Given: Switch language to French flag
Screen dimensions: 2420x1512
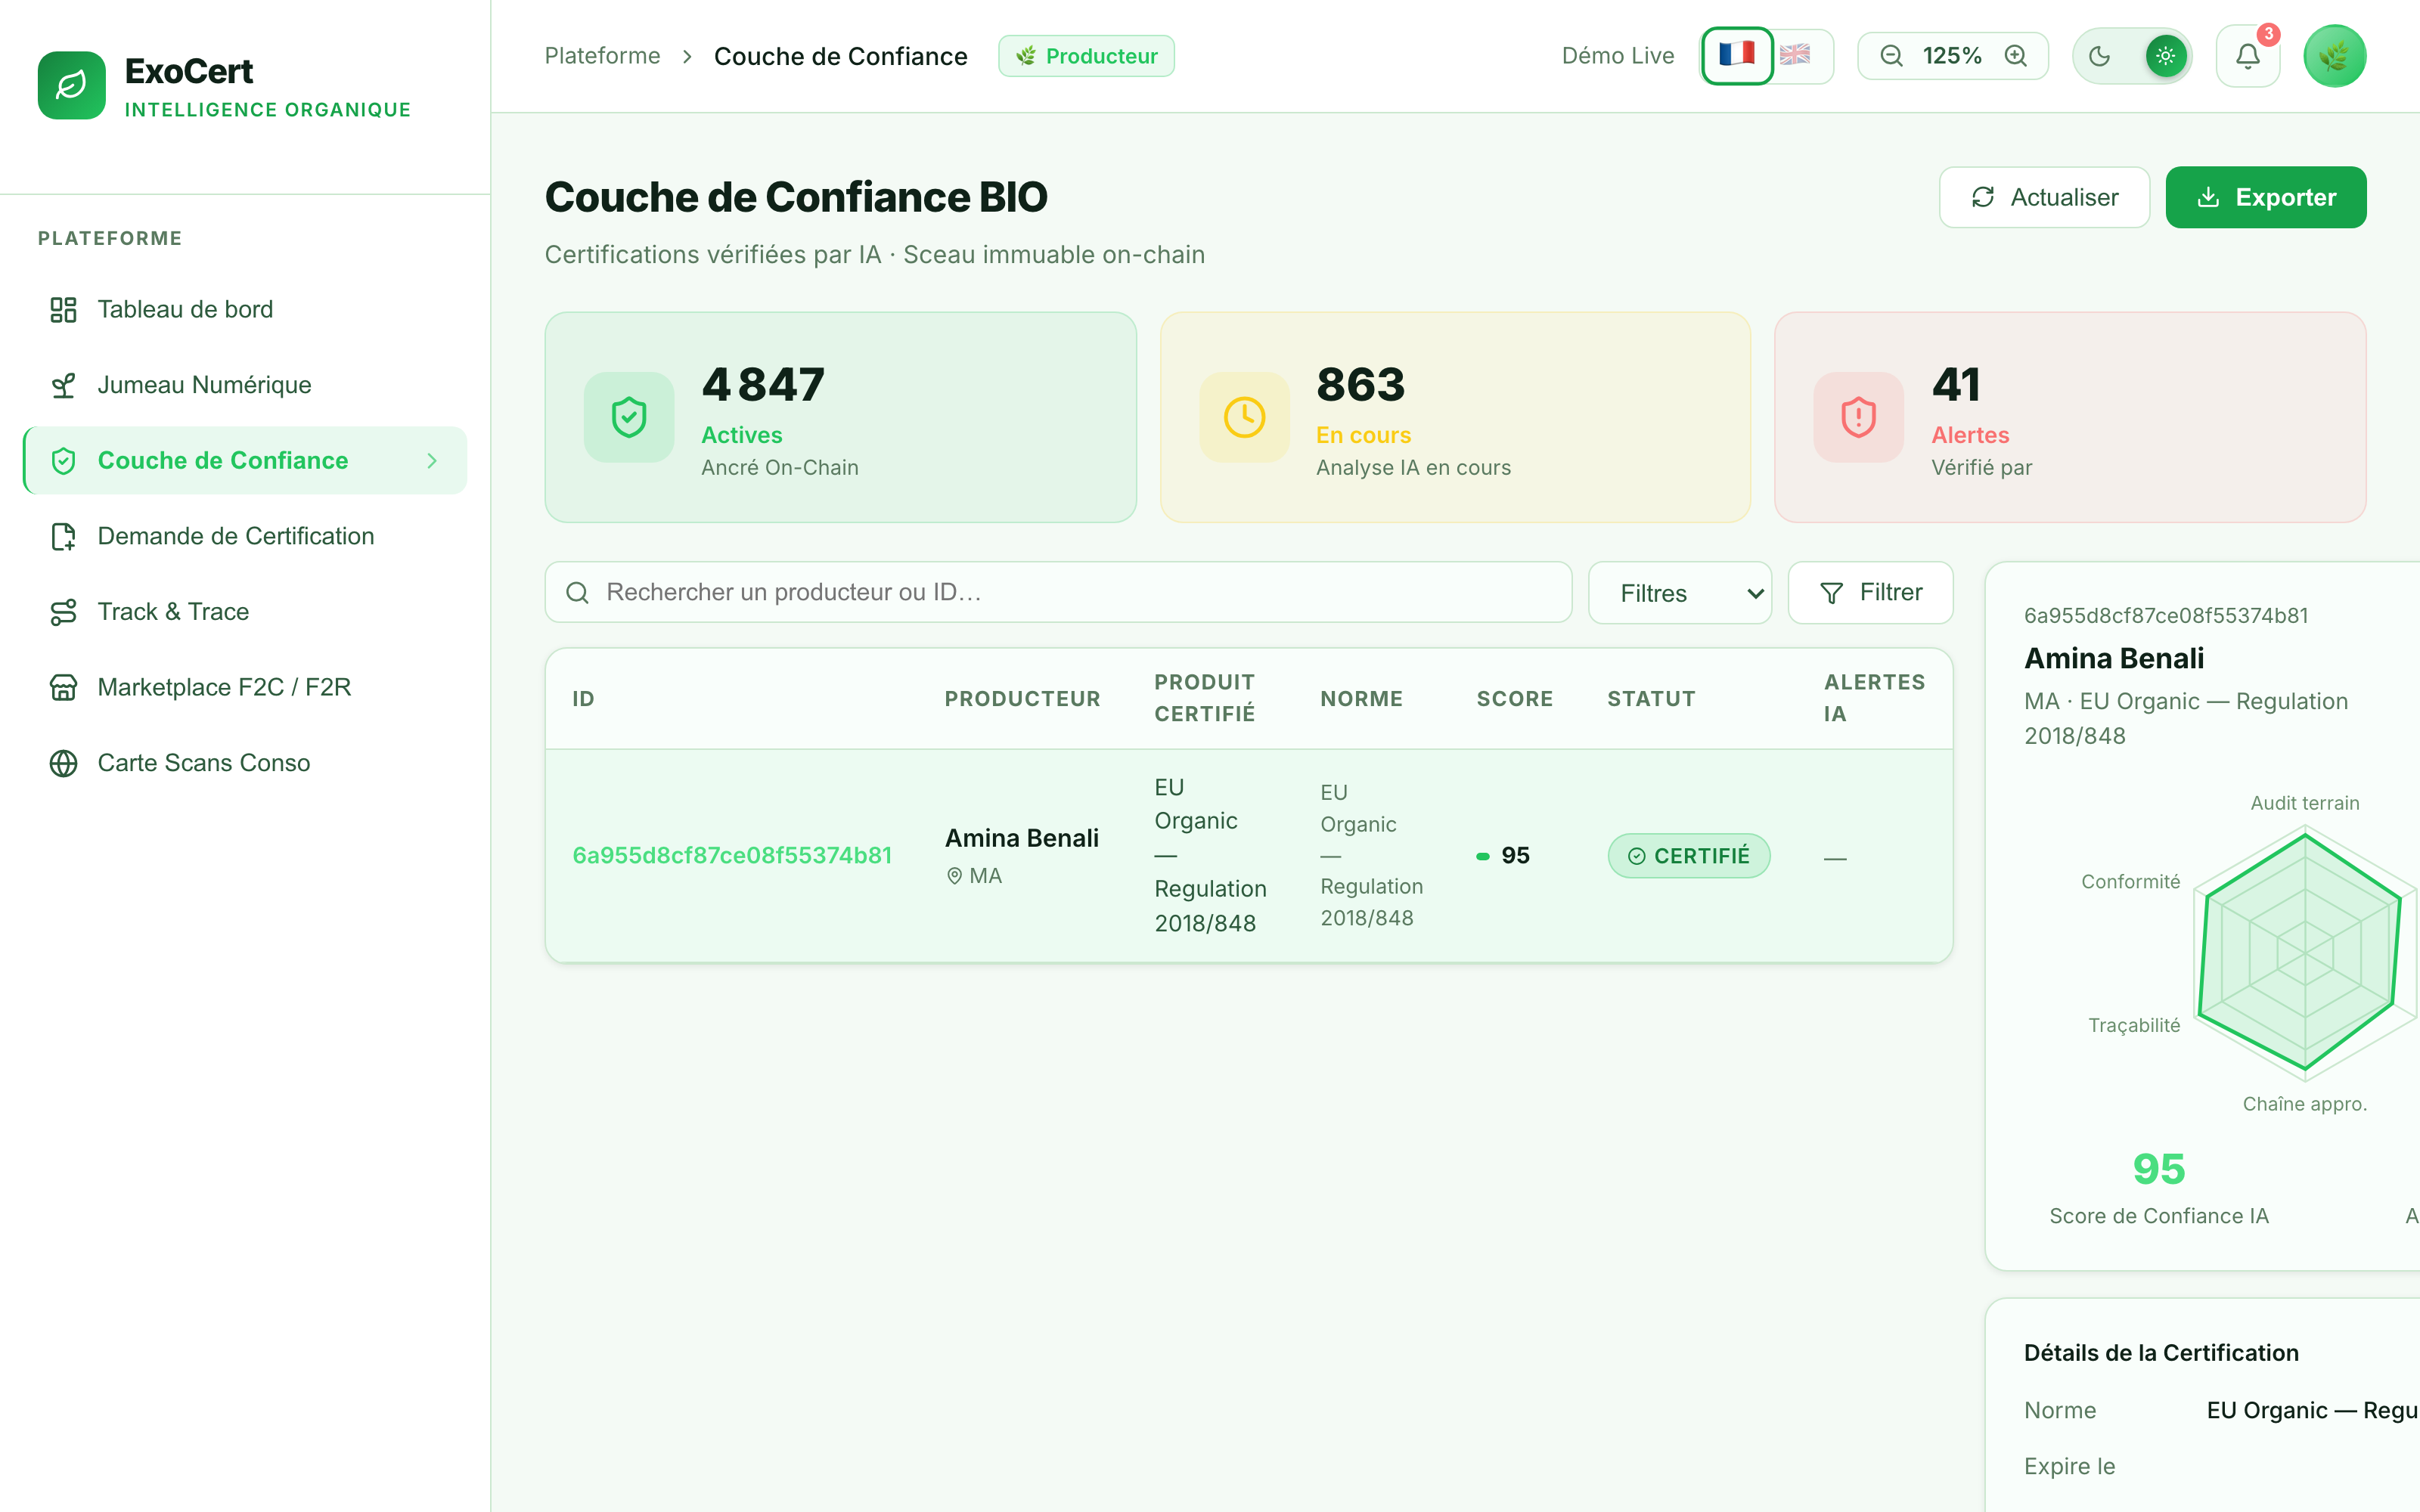Looking at the screenshot, I should [1737, 55].
